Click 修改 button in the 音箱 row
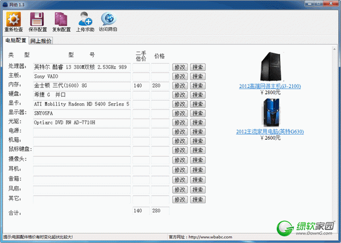The height and width of the screenshot is (243, 341). point(180,180)
